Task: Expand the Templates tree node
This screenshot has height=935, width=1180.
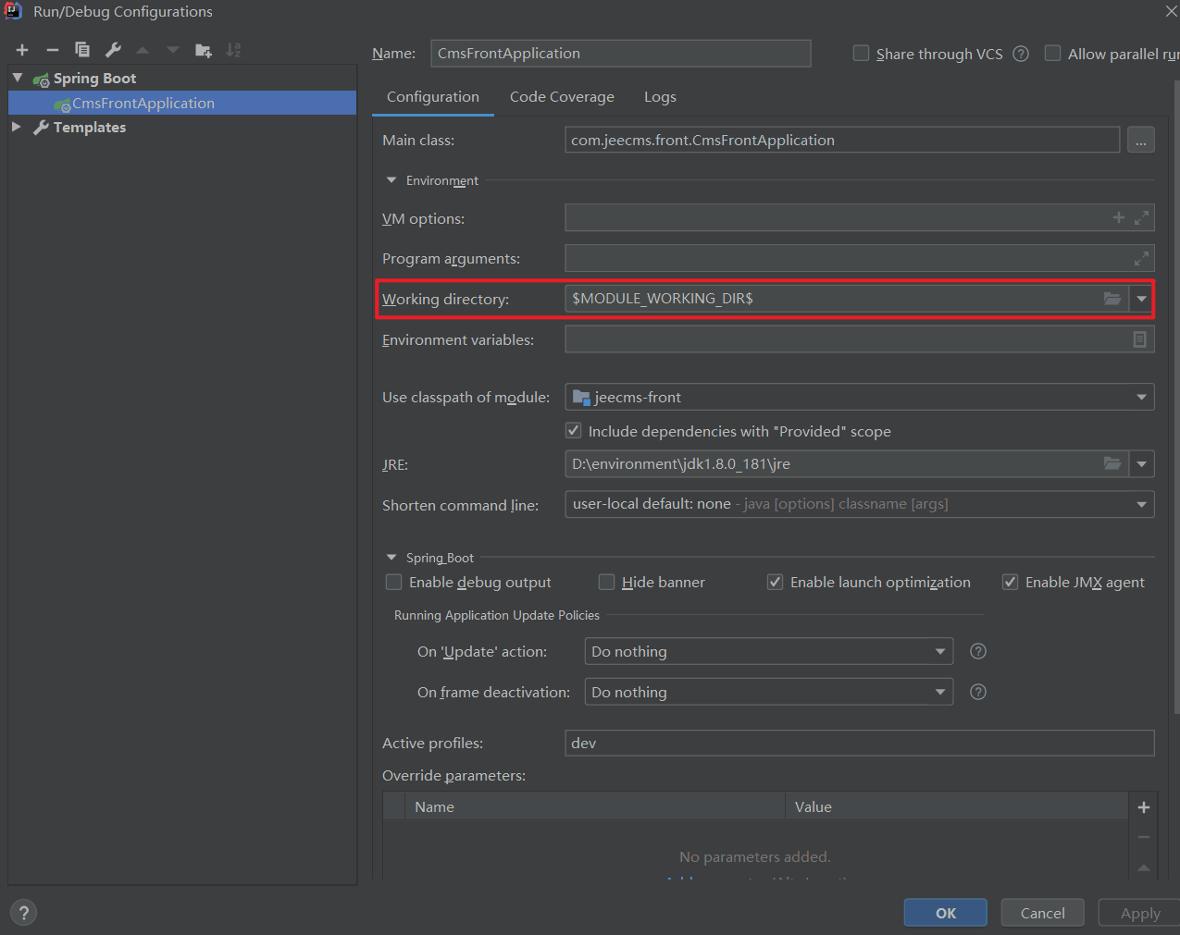Action: (17, 127)
